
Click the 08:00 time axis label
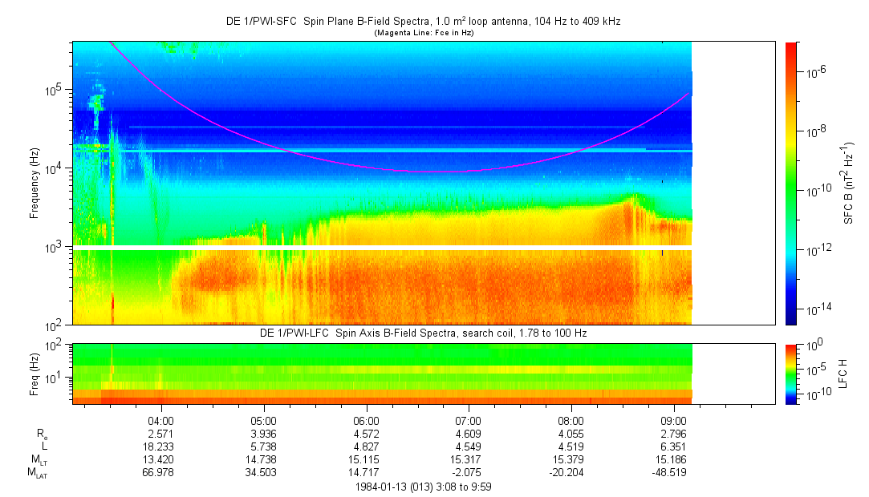click(571, 419)
